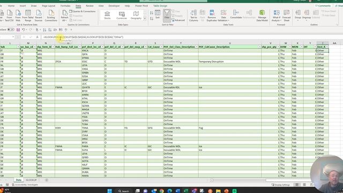Add a new sheet
Image resolution: width=343 pixels, height=193 pixels.
pos(46,180)
